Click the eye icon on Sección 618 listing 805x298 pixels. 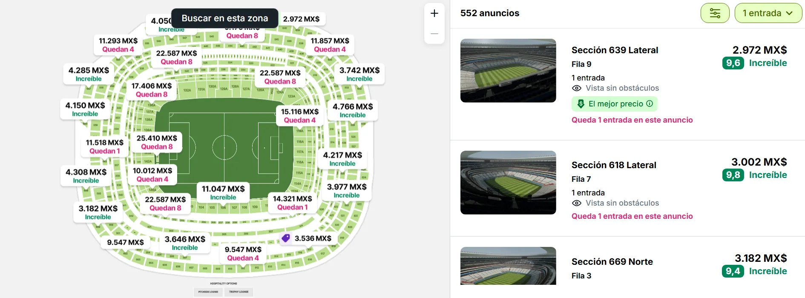coord(577,203)
